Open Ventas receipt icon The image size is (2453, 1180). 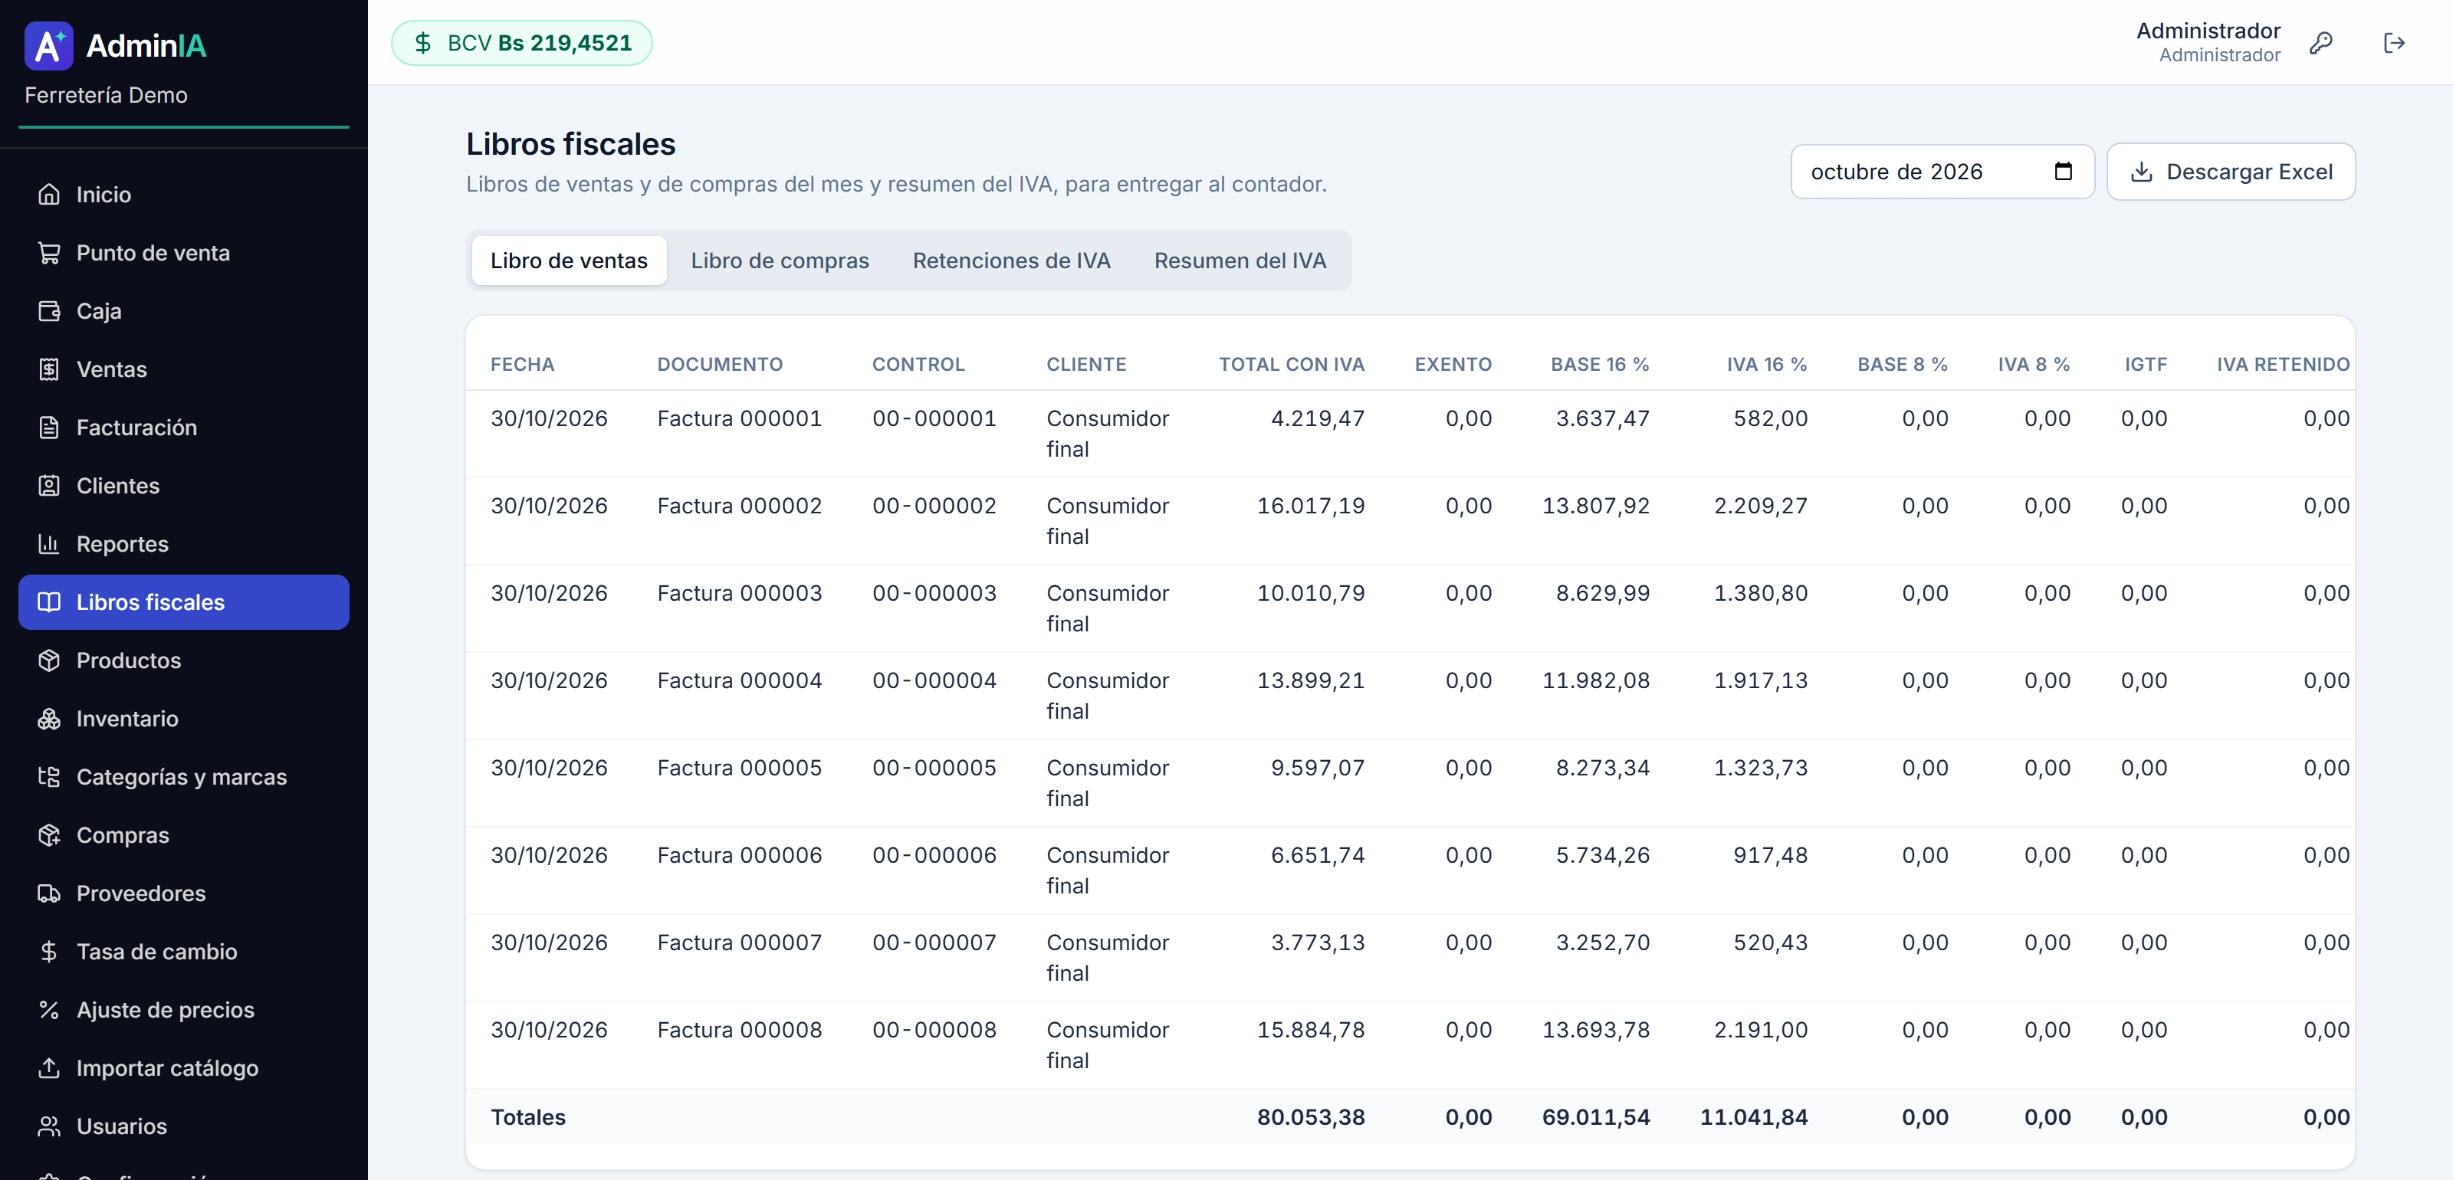pos(48,369)
